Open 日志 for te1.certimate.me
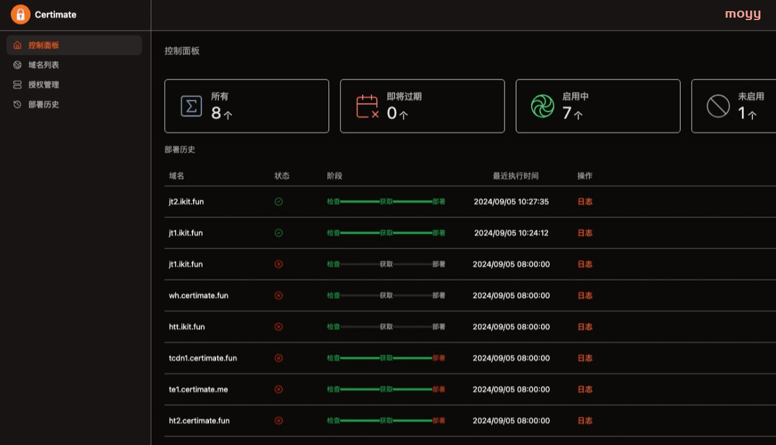This screenshot has width=776, height=445. pyautogui.click(x=585, y=389)
